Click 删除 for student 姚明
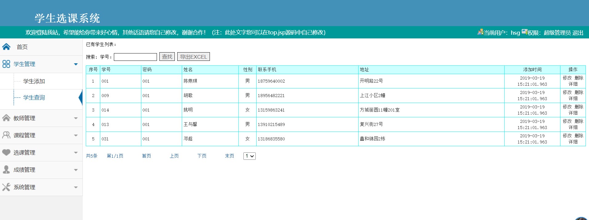This screenshot has height=220, width=589. click(579, 107)
